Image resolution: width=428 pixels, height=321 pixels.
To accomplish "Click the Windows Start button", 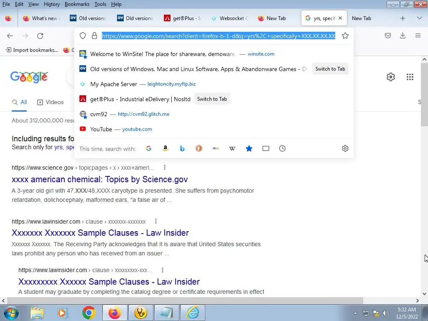I will 10,313.
